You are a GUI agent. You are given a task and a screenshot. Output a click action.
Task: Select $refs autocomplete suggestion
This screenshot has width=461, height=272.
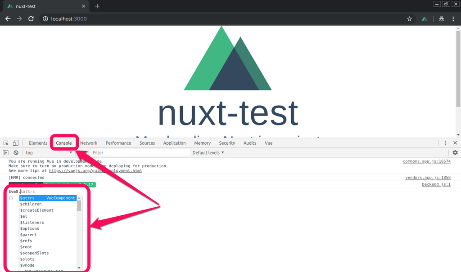48,241
